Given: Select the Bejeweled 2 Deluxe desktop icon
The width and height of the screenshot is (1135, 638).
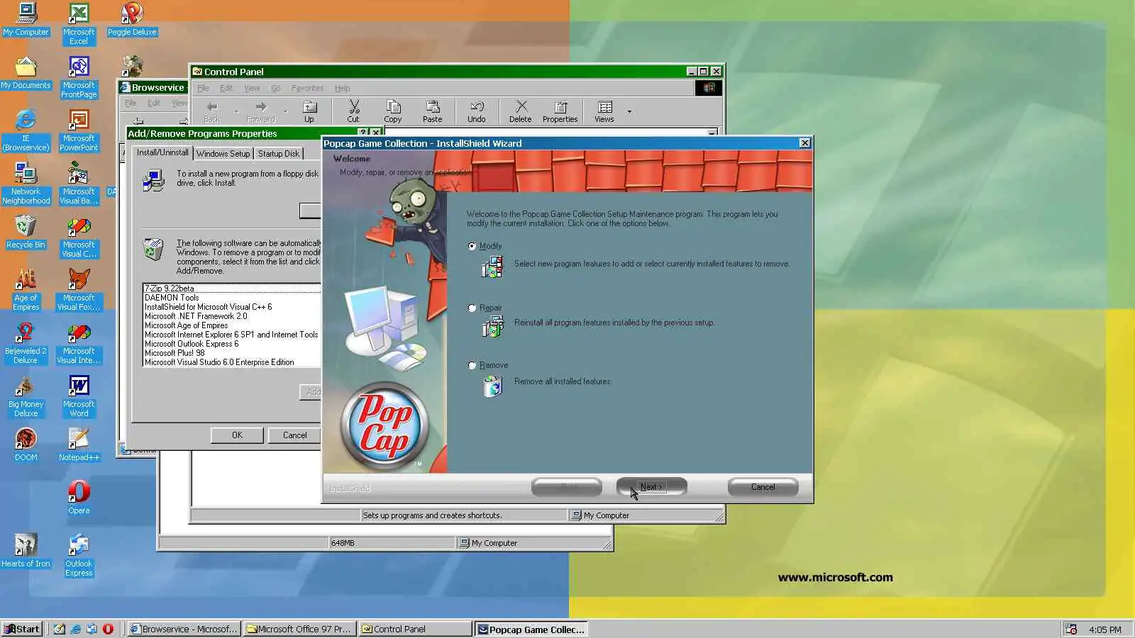Looking at the screenshot, I should [x=26, y=342].
